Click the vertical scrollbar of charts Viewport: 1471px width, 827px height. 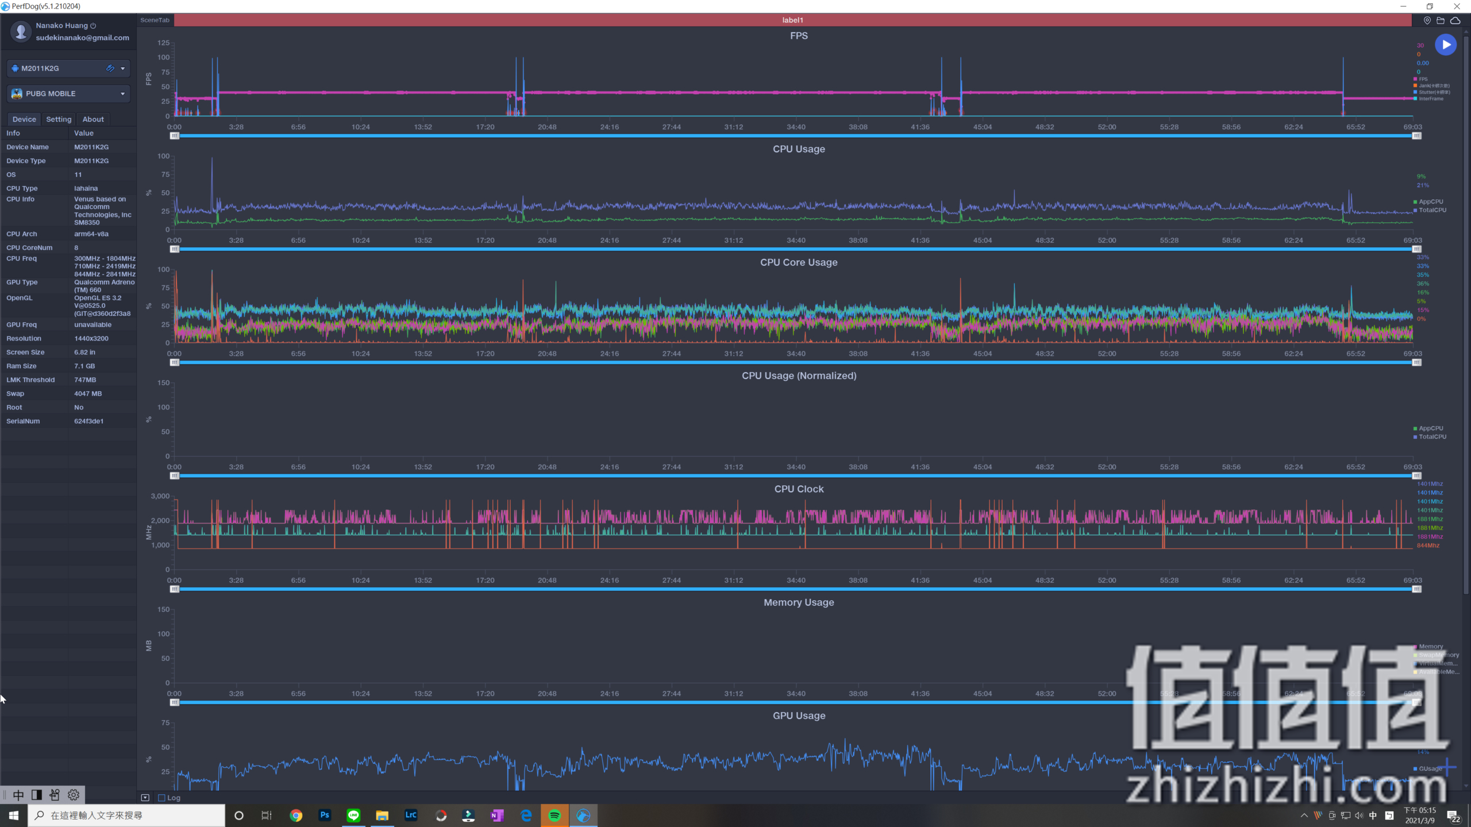point(1466,316)
